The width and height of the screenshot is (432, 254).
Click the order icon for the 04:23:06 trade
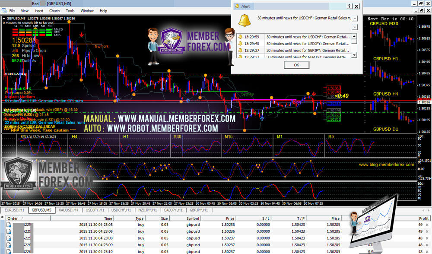coord(9,231)
